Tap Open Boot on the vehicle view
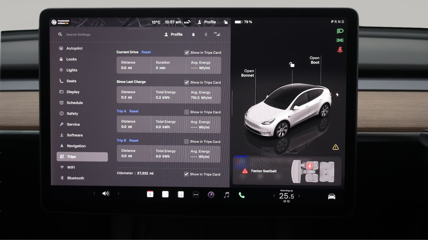428x240 pixels. tap(314, 60)
